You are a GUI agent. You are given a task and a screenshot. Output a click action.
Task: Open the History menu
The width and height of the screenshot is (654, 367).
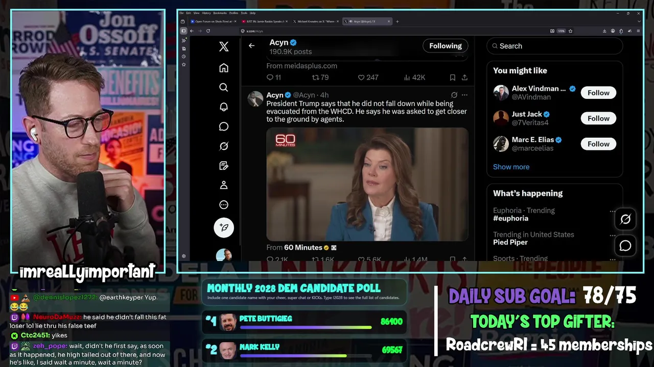206,13
